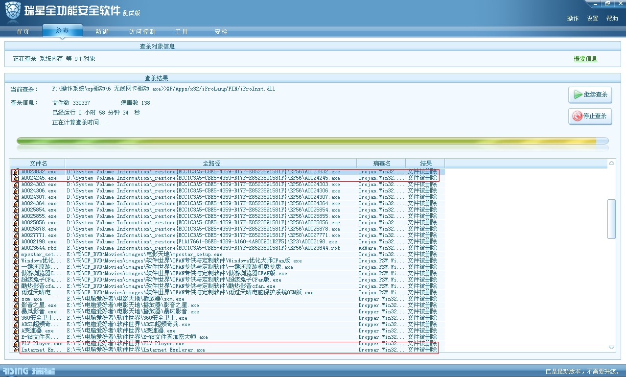The height and width of the screenshot is (377, 626).
Task: Select the A0025855.exe row
Action: click(x=228, y=216)
